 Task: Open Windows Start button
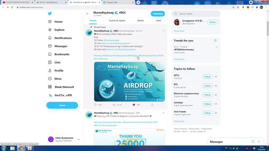pos(4,148)
